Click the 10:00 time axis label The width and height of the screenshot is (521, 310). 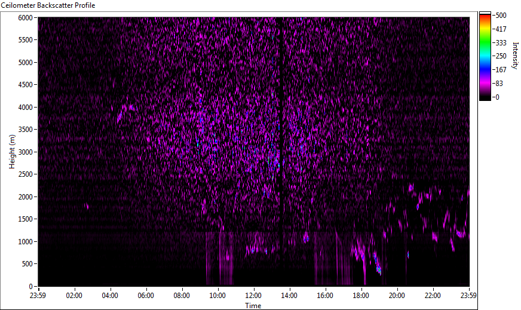[217, 296]
